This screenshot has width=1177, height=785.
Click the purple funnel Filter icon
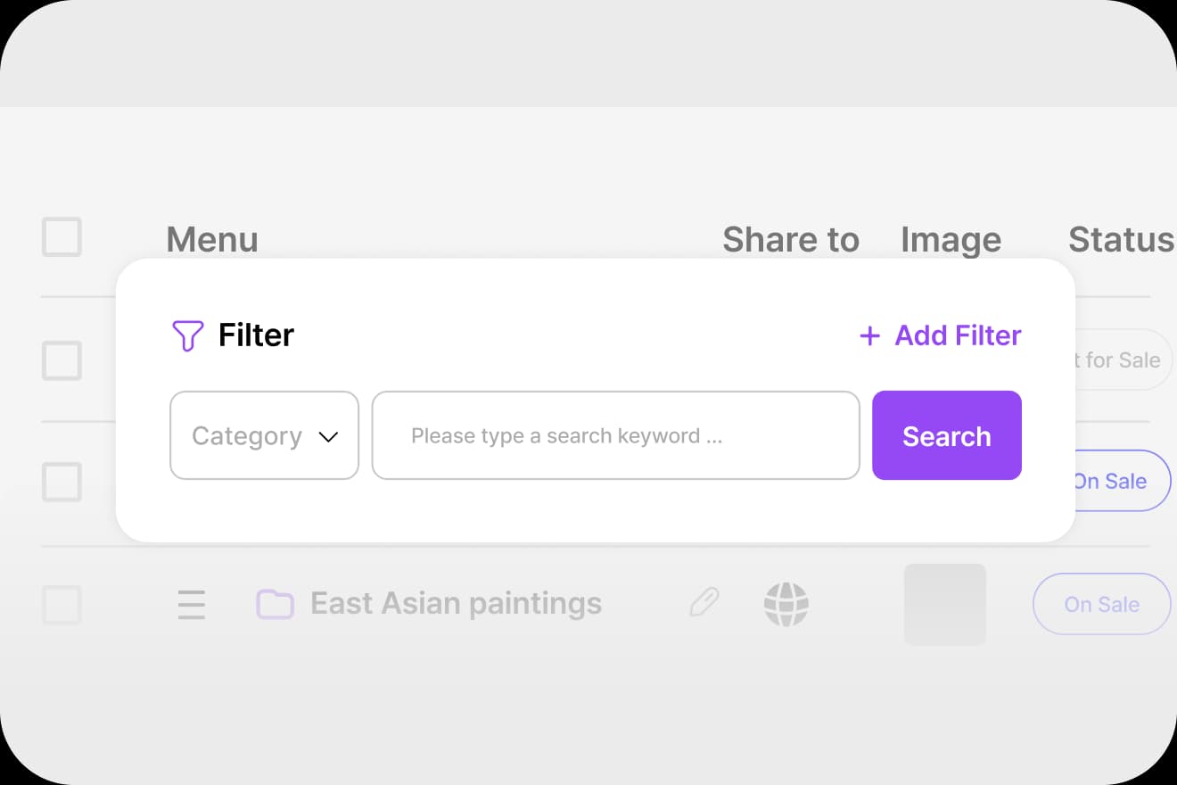187,335
